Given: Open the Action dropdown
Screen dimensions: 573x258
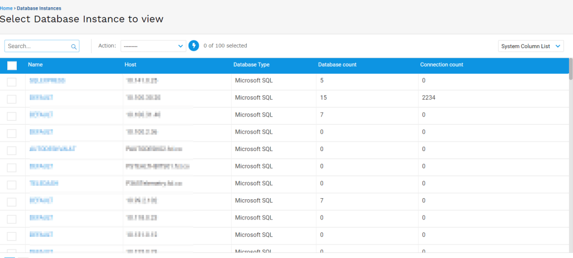Looking at the screenshot, I should 153,46.
